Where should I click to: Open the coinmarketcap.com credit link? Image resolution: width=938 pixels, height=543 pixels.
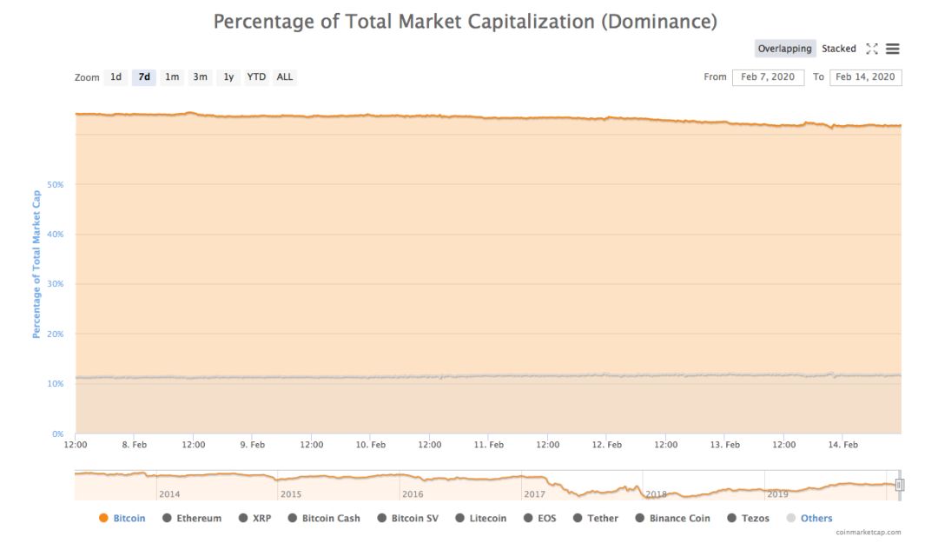click(868, 533)
